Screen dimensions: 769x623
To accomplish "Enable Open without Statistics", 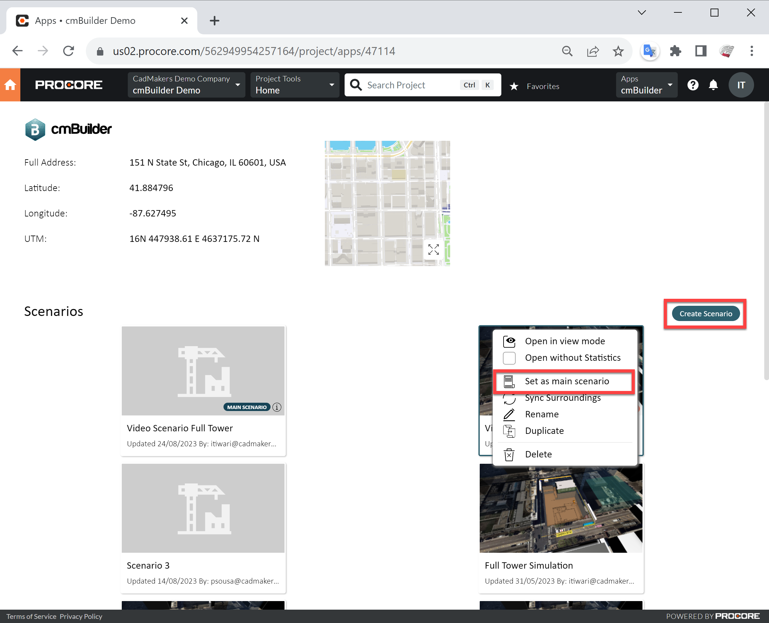I will (509, 358).
